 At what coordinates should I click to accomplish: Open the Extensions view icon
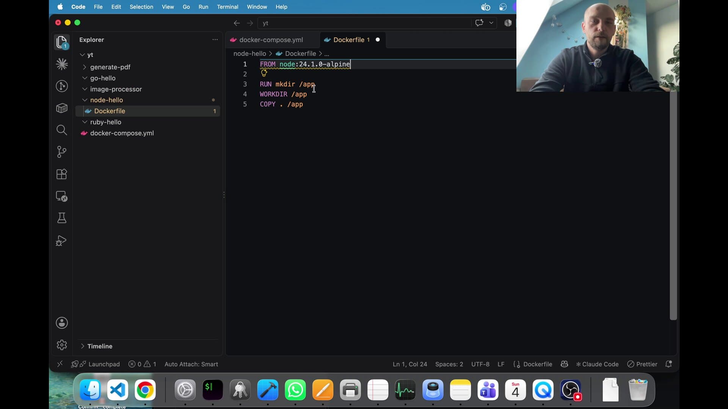coord(62,174)
